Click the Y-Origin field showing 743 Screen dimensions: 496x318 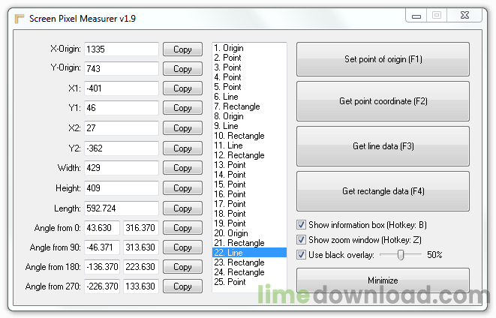click(122, 68)
